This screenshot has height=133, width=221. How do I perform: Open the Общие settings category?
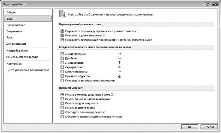(x=28, y=12)
